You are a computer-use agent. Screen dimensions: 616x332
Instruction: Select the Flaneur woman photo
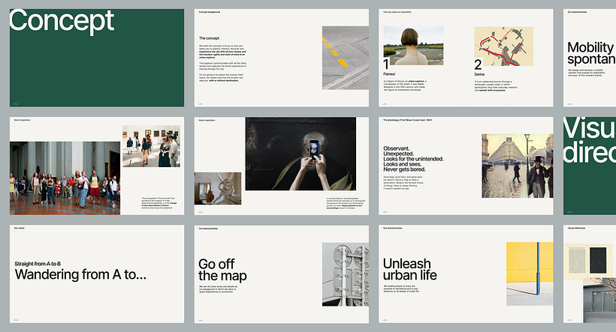pos(413,46)
